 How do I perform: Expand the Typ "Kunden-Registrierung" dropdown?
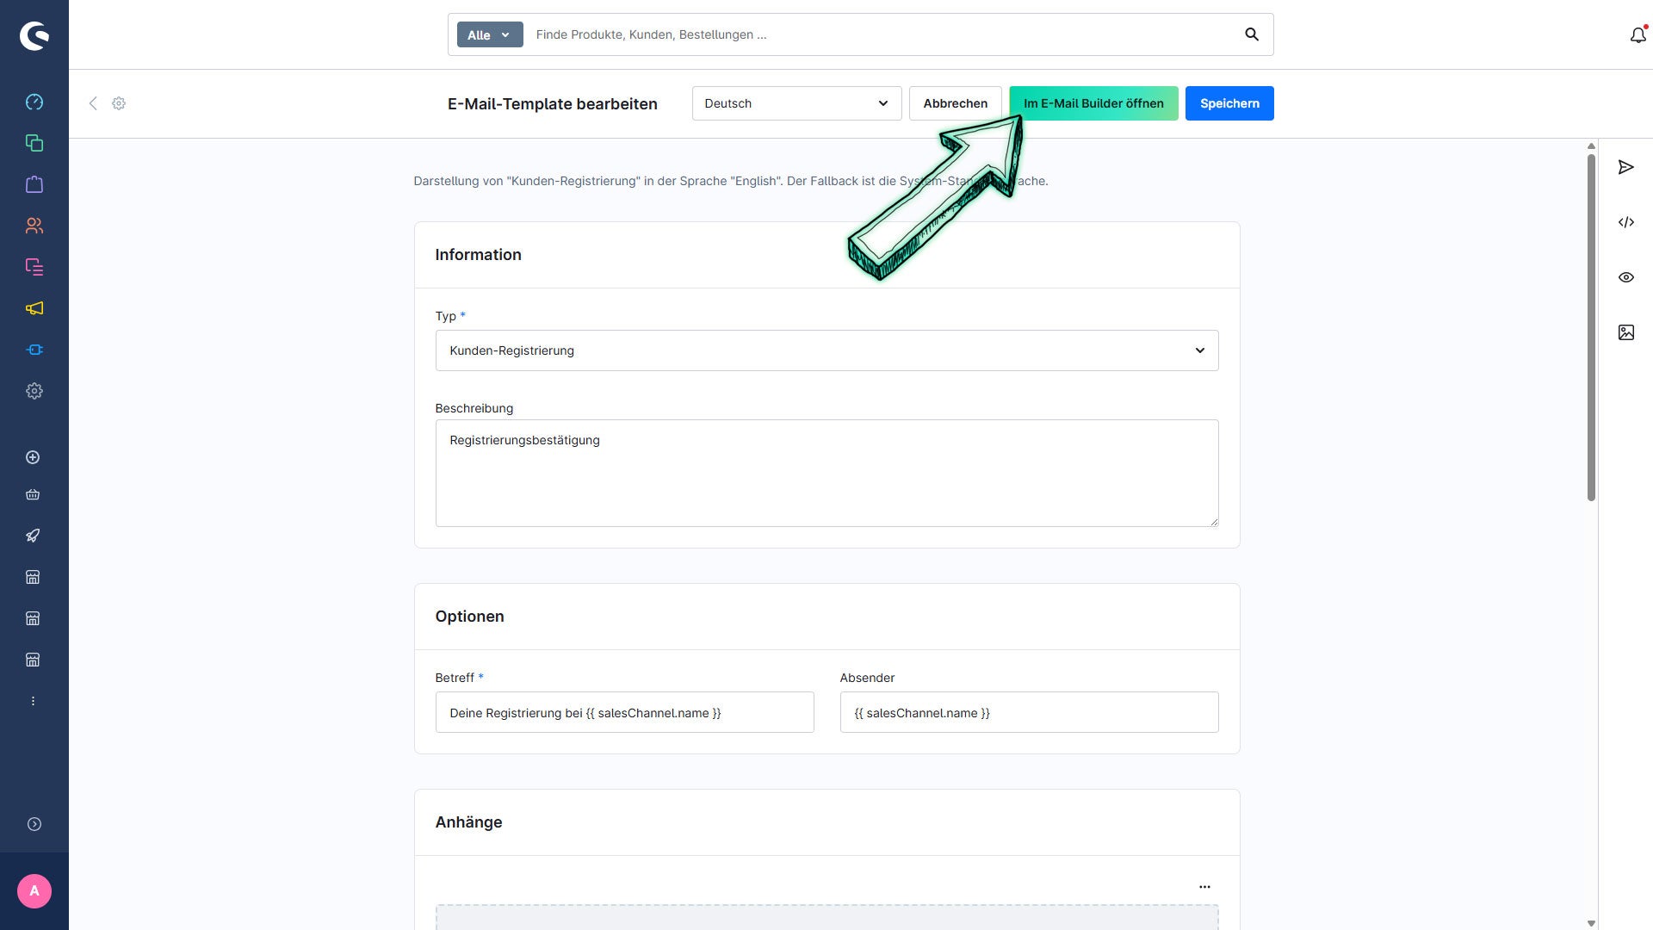[x=826, y=350]
